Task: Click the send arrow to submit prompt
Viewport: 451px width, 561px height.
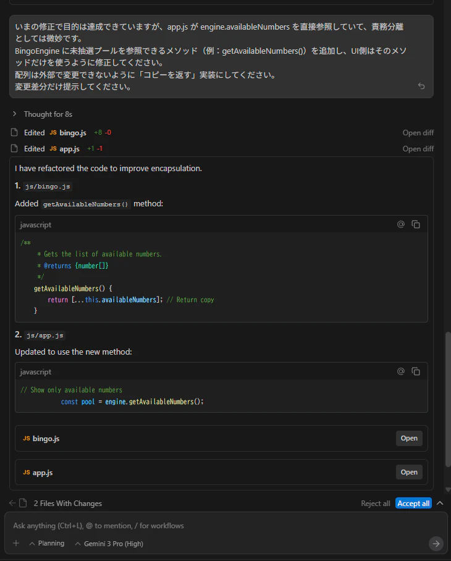Action: pos(436,543)
